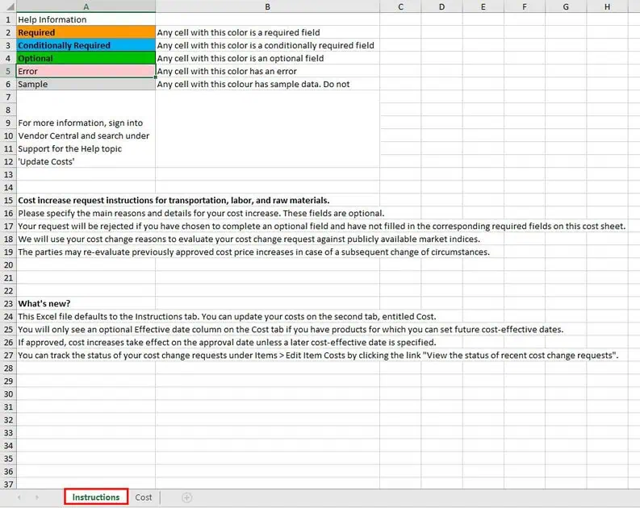Click 'Vendor Central and search under' cell
The width and height of the screenshot is (640, 508).
click(86, 135)
